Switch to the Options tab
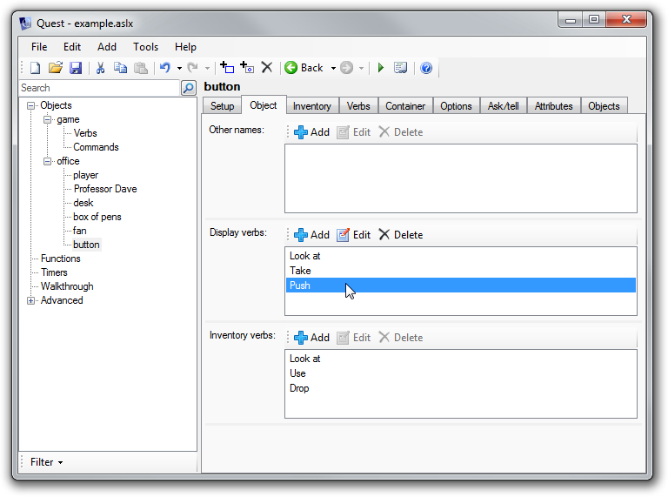This screenshot has width=668, height=497. pos(456,106)
